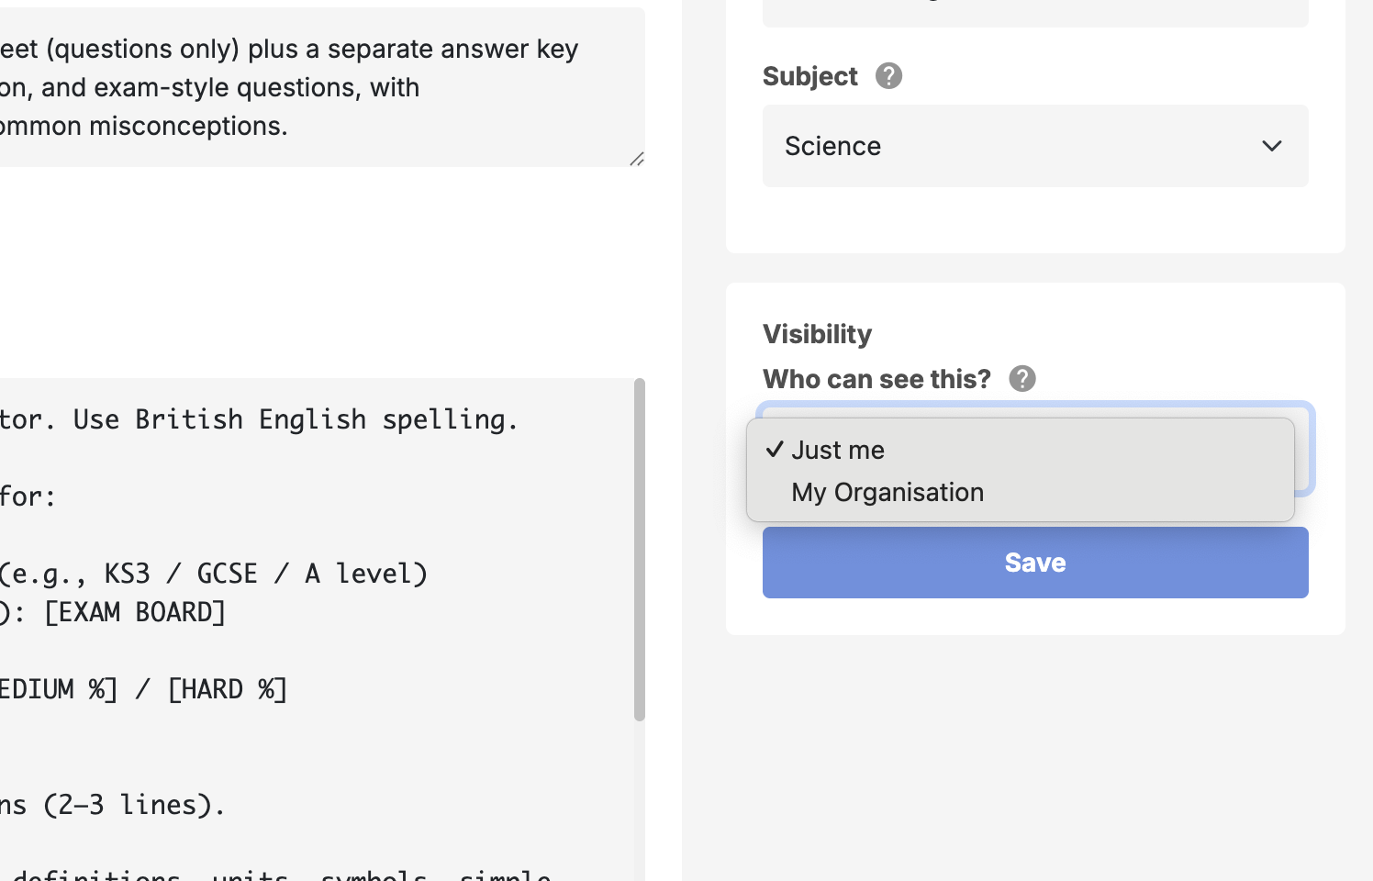
Task: Click the partially visible field above Subject
Action: 1034,13
